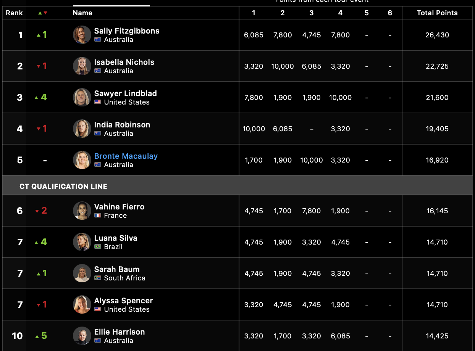475x351 pixels.
Task: Click the green up arrow for Sawyer Lindblad
Action: tap(37, 98)
